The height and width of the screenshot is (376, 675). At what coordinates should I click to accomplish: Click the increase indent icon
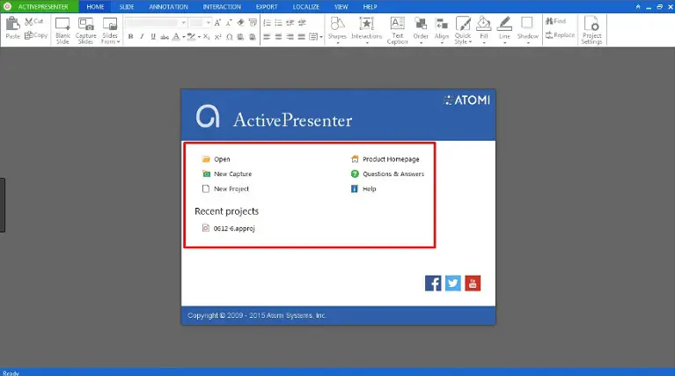[x=302, y=22]
